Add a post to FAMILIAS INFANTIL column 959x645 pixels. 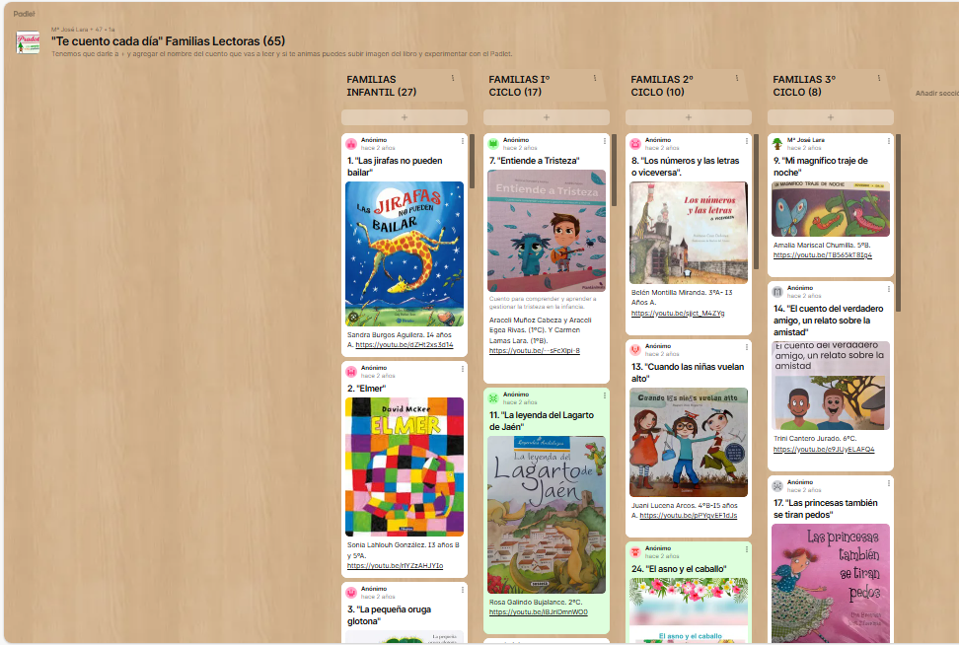[405, 117]
